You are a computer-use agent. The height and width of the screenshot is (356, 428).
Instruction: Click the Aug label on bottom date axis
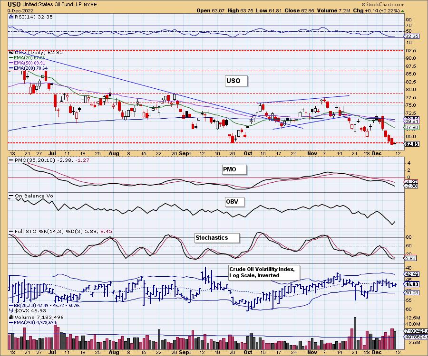(x=114, y=352)
